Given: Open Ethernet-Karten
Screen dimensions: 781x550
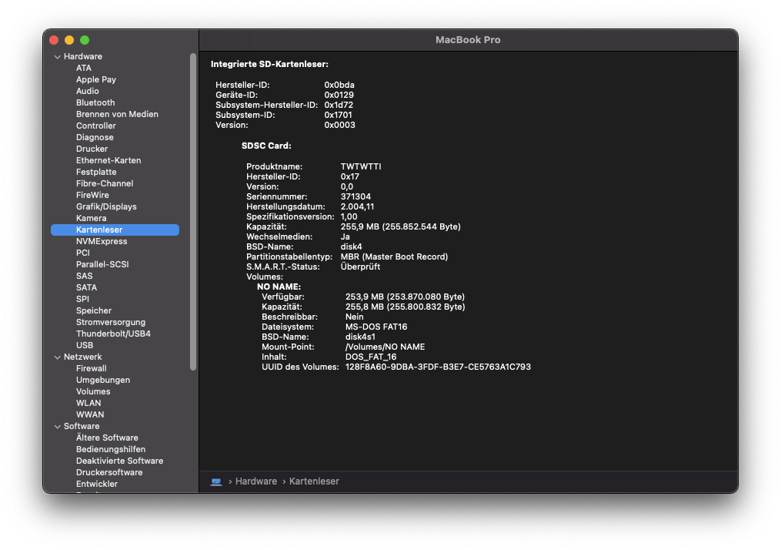Looking at the screenshot, I should [108, 160].
